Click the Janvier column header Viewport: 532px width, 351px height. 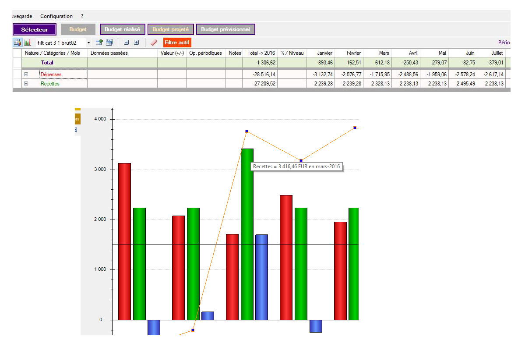[x=324, y=53]
